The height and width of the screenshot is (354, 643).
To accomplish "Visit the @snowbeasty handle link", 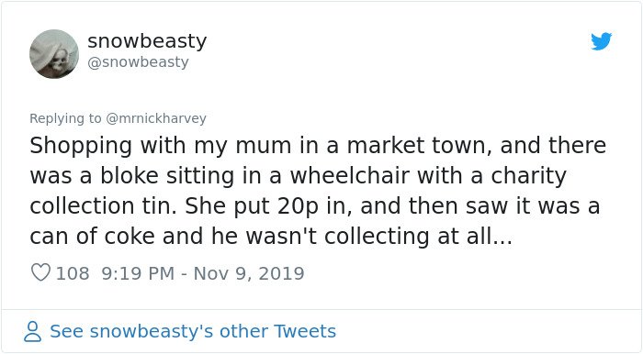I will click(x=138, y=62).
